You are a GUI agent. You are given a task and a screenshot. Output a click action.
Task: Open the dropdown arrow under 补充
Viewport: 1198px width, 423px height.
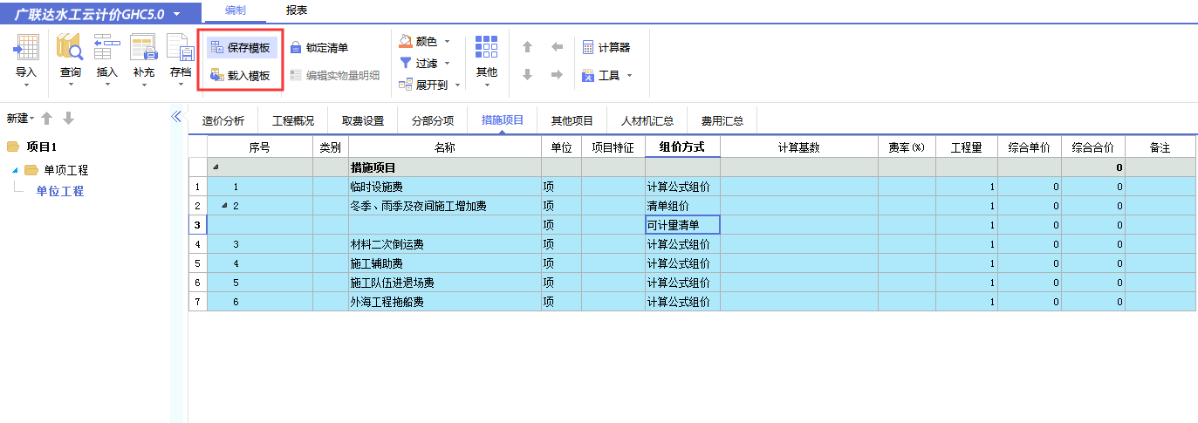point(143,85)
